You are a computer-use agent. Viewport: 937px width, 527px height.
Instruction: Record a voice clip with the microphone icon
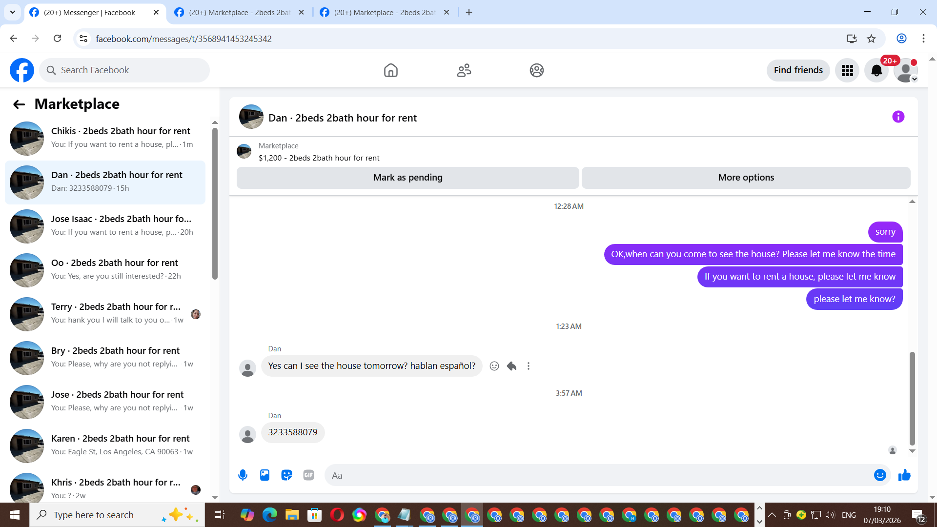(x=243, y=475)
